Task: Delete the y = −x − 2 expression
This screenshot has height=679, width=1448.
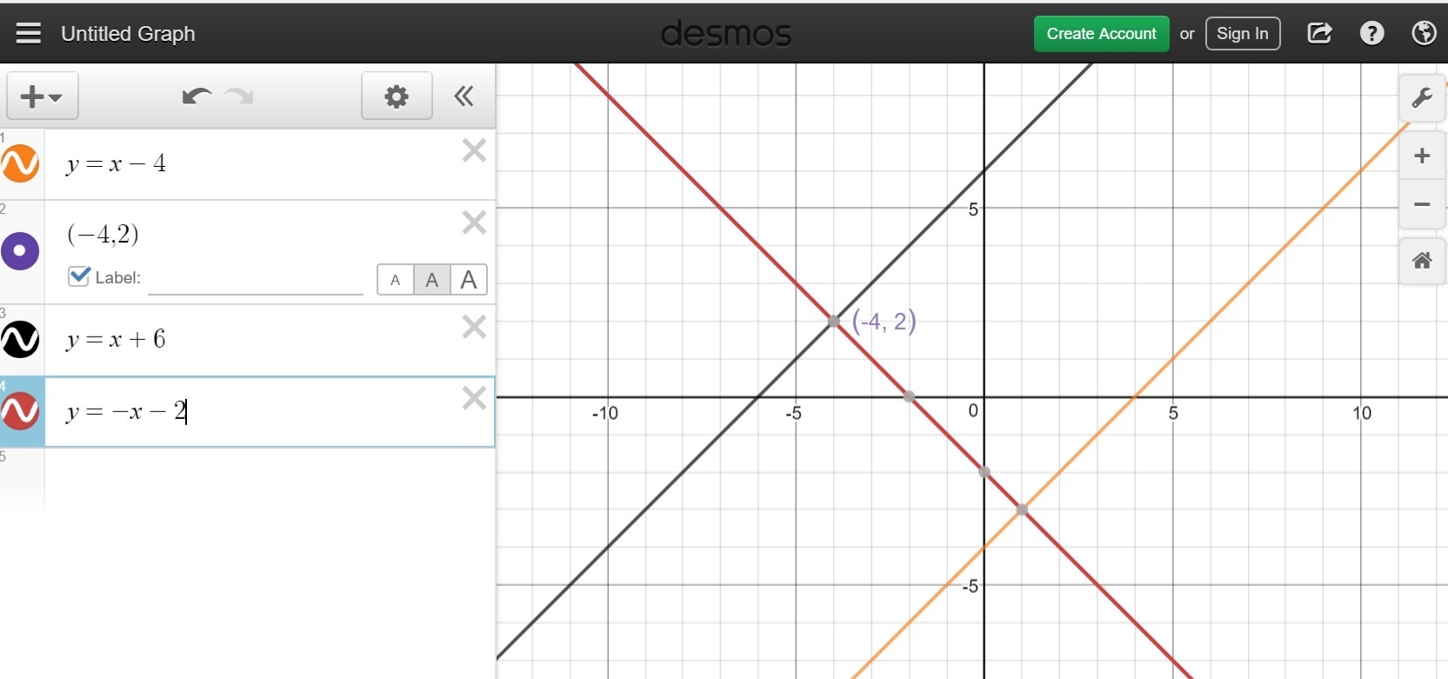Action: 474,398
